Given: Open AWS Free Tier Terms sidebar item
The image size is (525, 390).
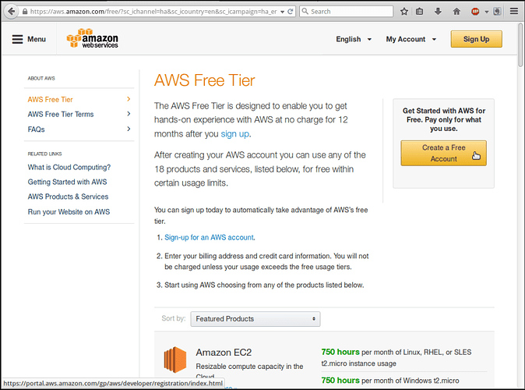Looking at the screenshot, I should pos(61,115).
